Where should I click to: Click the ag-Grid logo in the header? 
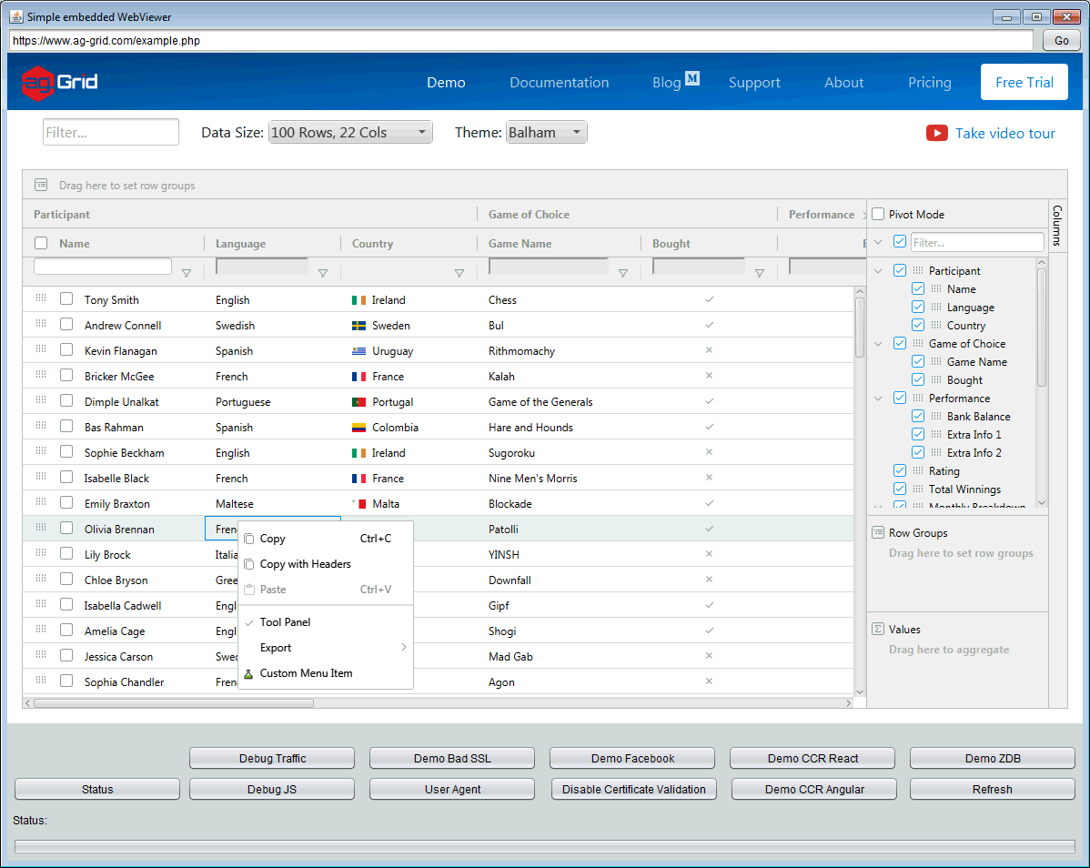pyautogui.click(x=59, y=82)
